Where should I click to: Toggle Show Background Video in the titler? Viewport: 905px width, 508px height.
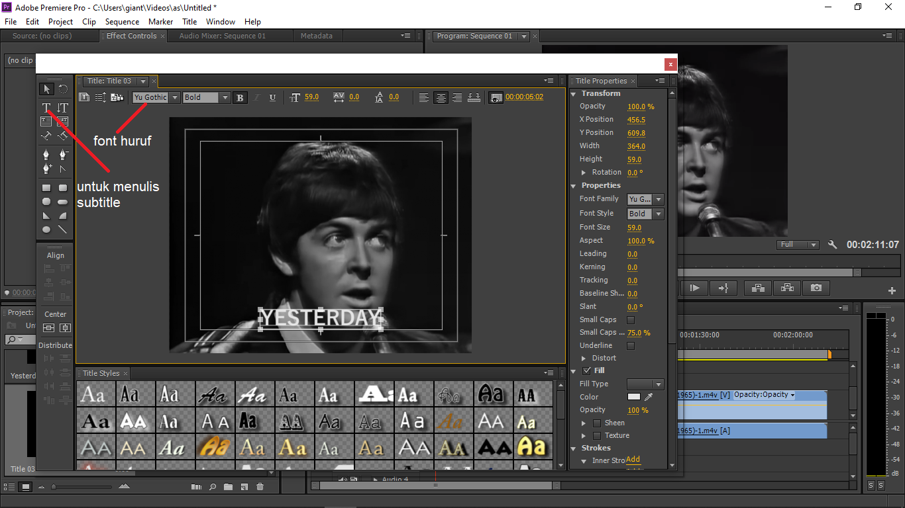tap(496, 97)
